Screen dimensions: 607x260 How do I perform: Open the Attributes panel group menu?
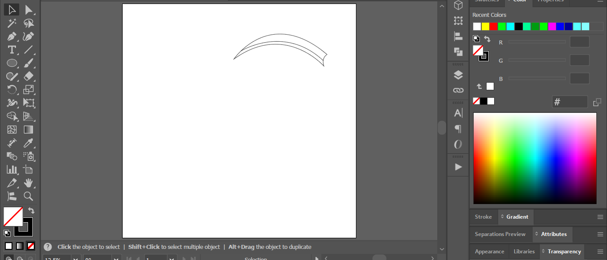pyautogui.click(x=600, y=234)
